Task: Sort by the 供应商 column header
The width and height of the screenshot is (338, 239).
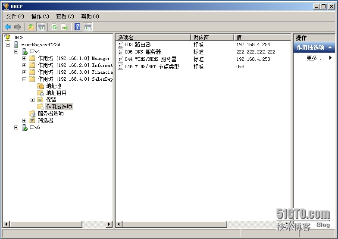Action: coord(212,38)
